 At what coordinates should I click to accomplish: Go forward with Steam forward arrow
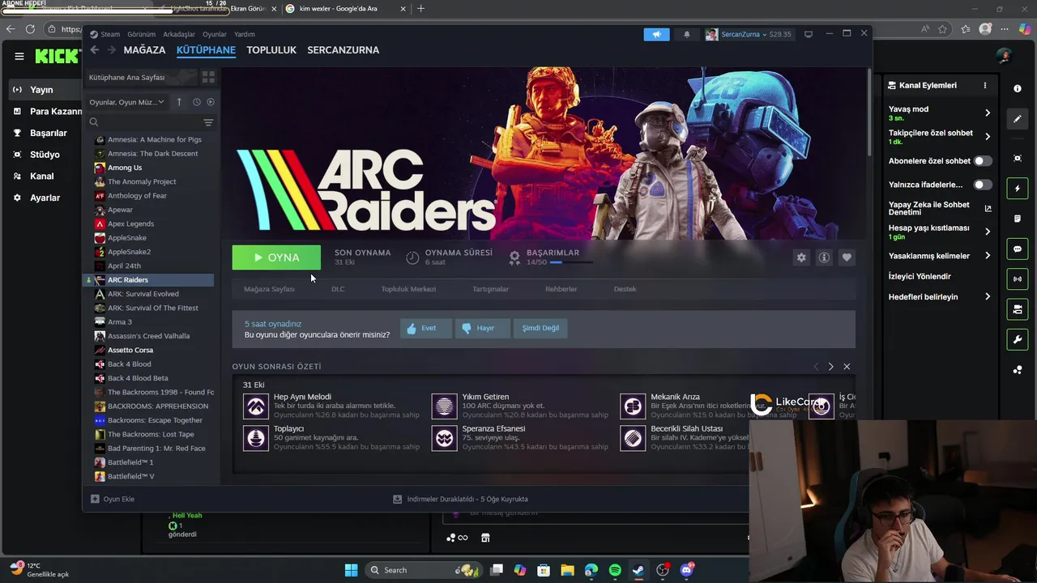click(x=111, y=50)
